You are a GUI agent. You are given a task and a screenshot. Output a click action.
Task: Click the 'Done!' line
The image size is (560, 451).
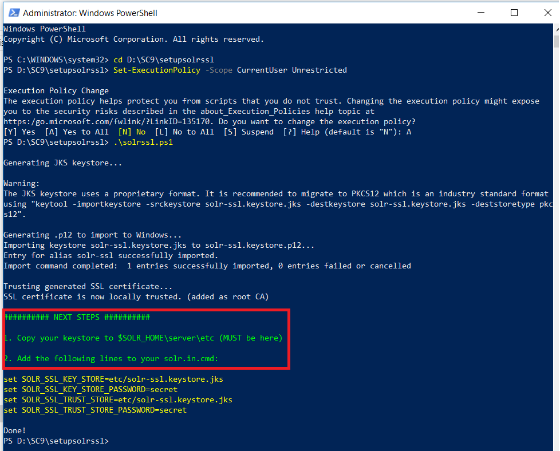click(x=15, y=430)
